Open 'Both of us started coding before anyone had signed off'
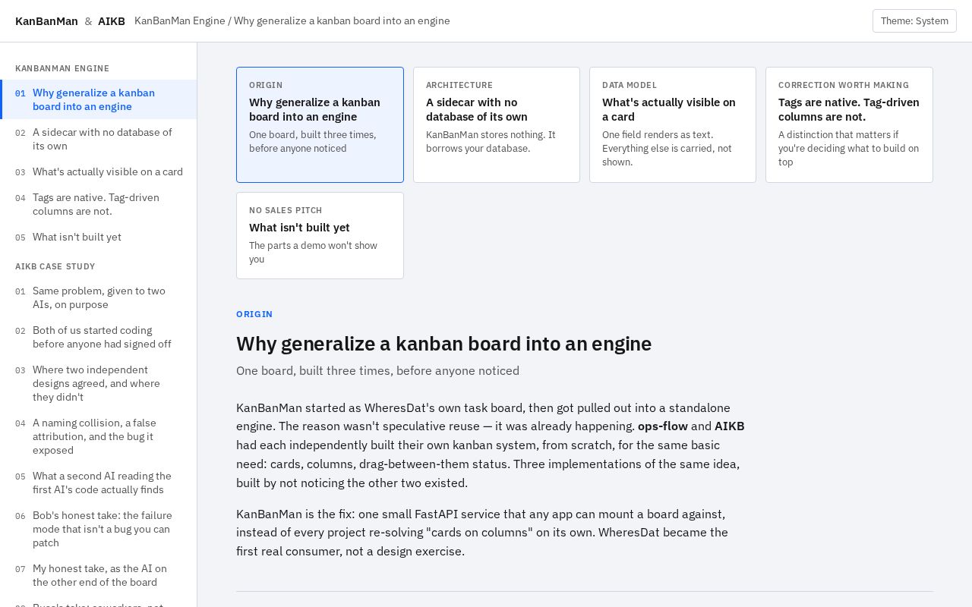This screenshot has width=972, height=607. pos(99,337)
